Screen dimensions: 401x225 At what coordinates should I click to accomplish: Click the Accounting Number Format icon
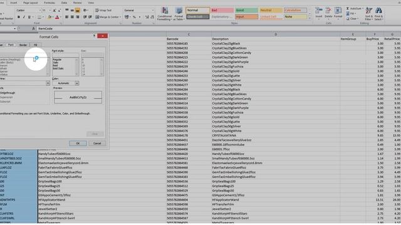pos(127,17)
